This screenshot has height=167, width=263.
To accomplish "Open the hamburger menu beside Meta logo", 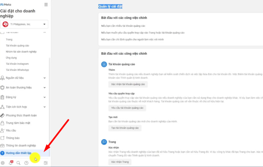I will (46, 5).
